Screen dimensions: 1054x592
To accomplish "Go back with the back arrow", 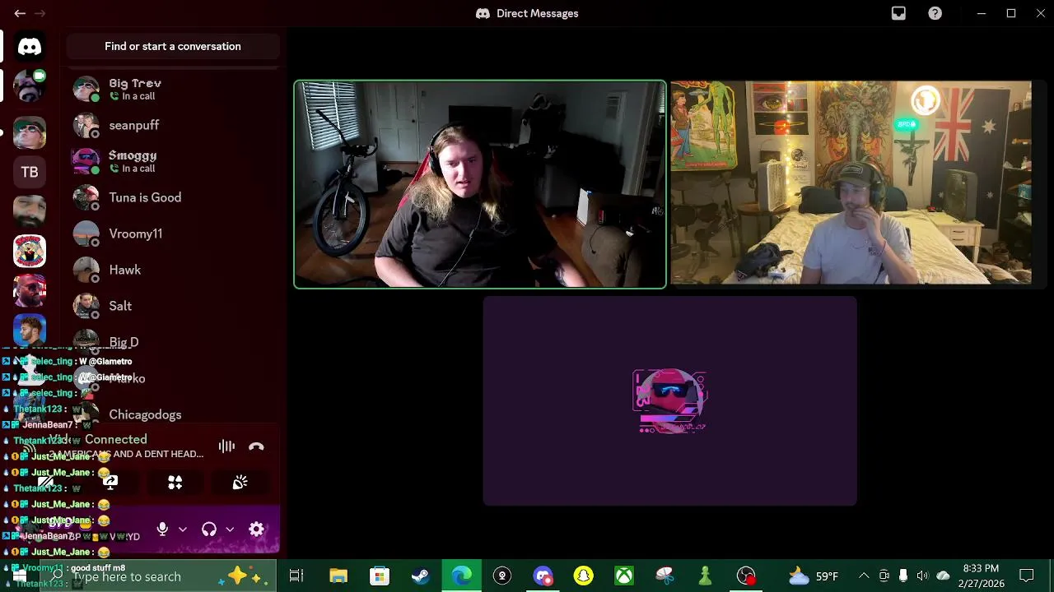I will point(20,13).
